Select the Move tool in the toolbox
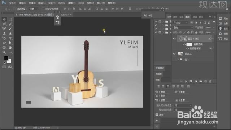 (4, 19)
